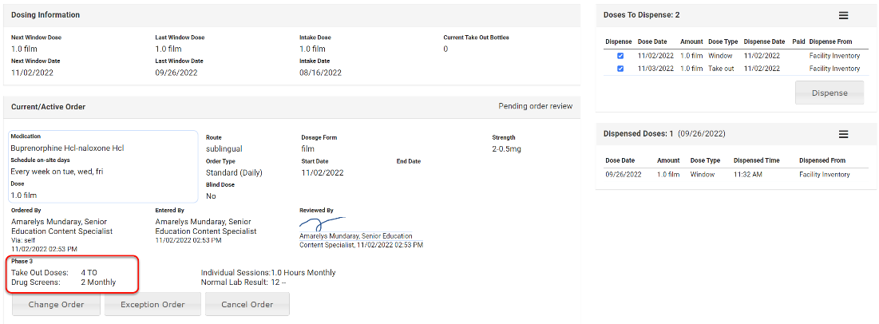This screenshot has height=324, width=879.
Task: Click the Dosing Information section header
Action: tap(46, 15)
